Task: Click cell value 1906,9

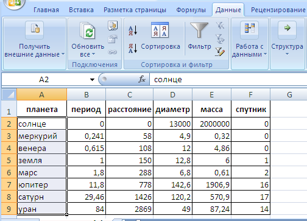Action: [x=211, y=184]
